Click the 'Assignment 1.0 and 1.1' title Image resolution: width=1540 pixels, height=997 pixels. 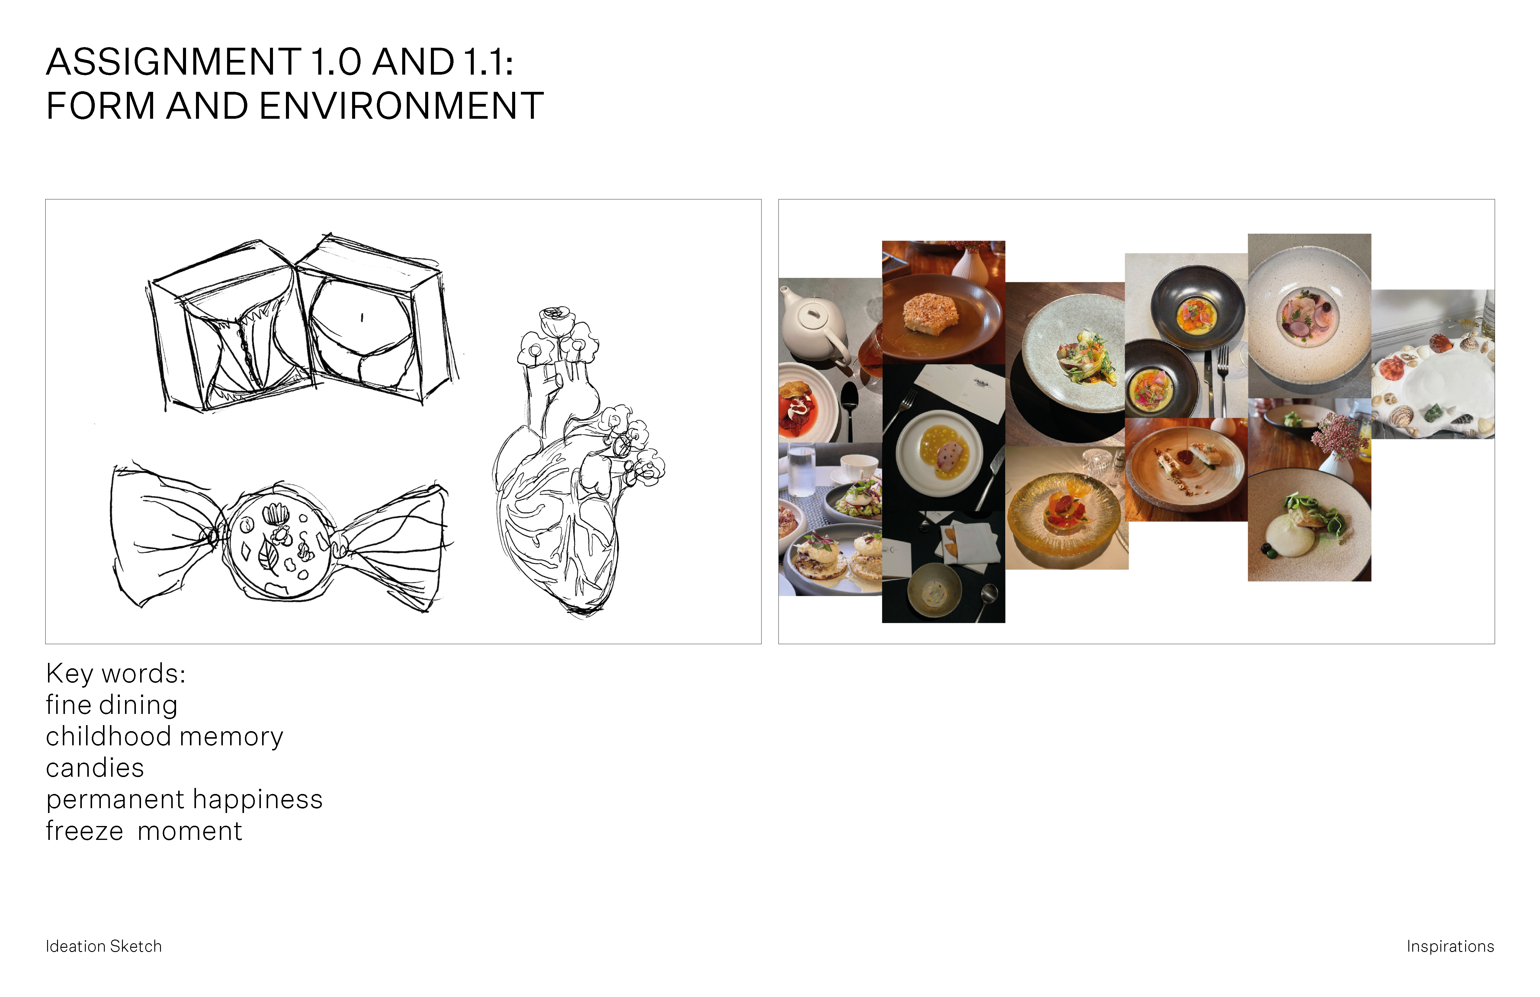click(280, 62)
